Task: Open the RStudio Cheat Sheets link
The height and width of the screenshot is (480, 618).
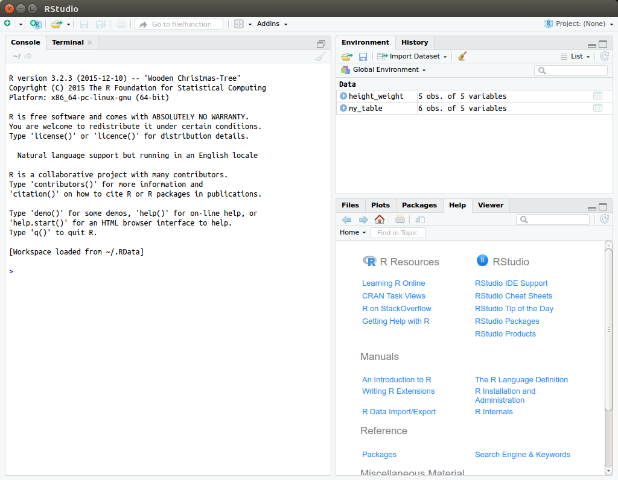Action: 513,295
